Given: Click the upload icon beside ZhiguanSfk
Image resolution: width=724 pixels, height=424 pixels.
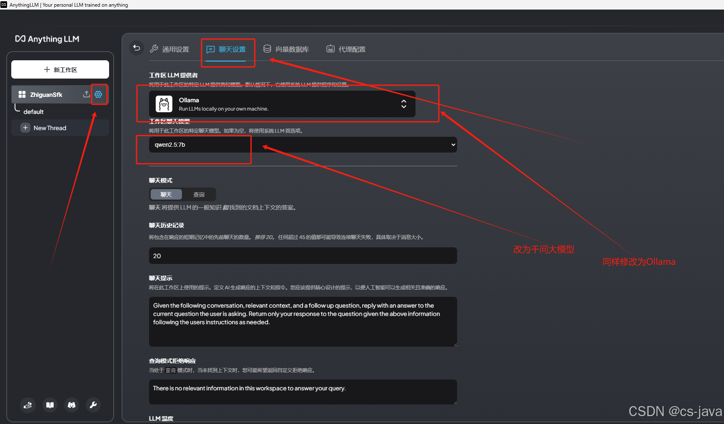Looking at the screenshot, I should (86, 94).
